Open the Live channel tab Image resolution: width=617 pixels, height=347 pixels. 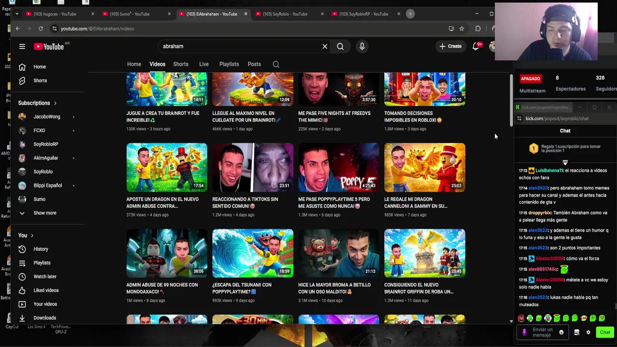point(204,64)
